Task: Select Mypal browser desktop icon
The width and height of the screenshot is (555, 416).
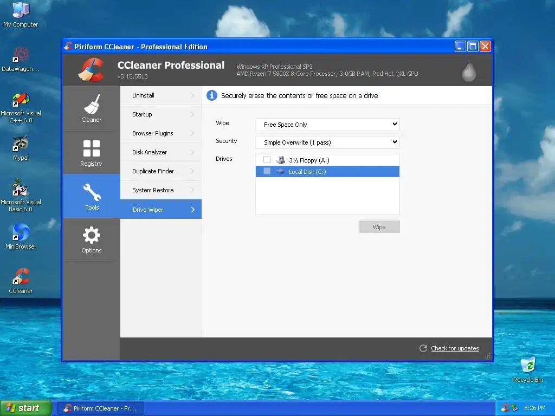Action: pos(21,148)
